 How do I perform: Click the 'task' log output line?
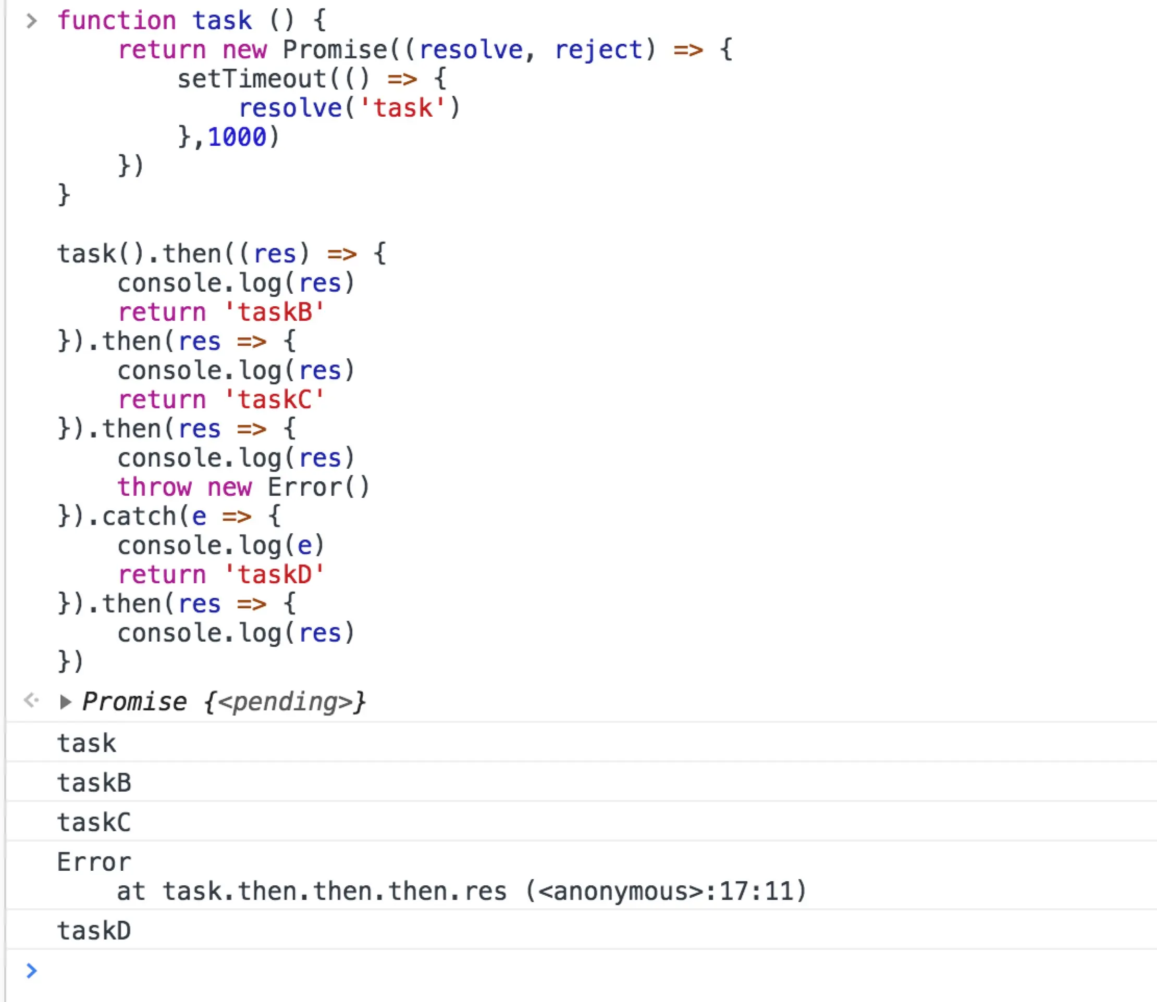[x=87, y=744]
